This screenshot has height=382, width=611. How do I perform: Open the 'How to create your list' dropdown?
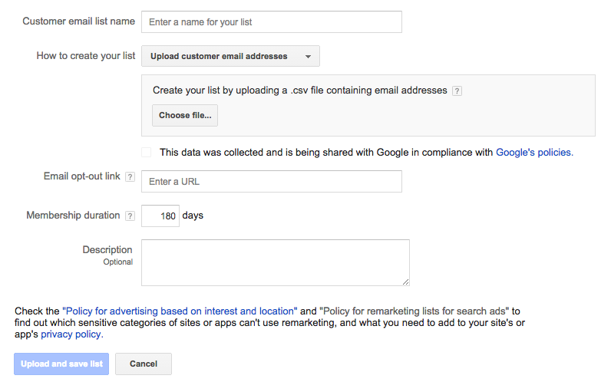tap(230, 56)
